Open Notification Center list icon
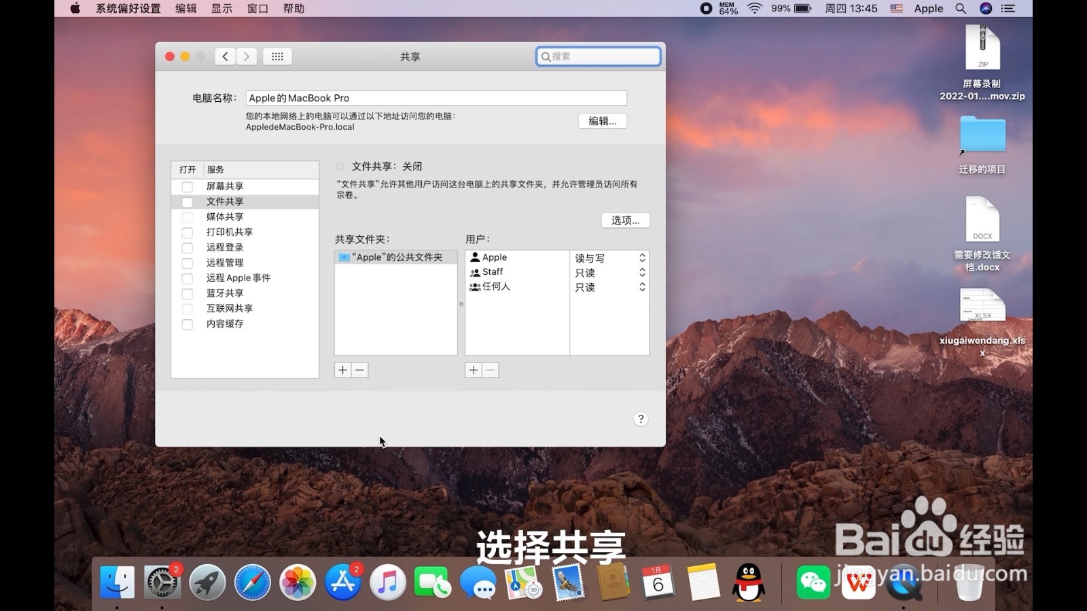The image size is (1087, 611). tap(1008, 8)
